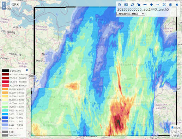Click the horizontal double-arrow icon

[158, 5]
